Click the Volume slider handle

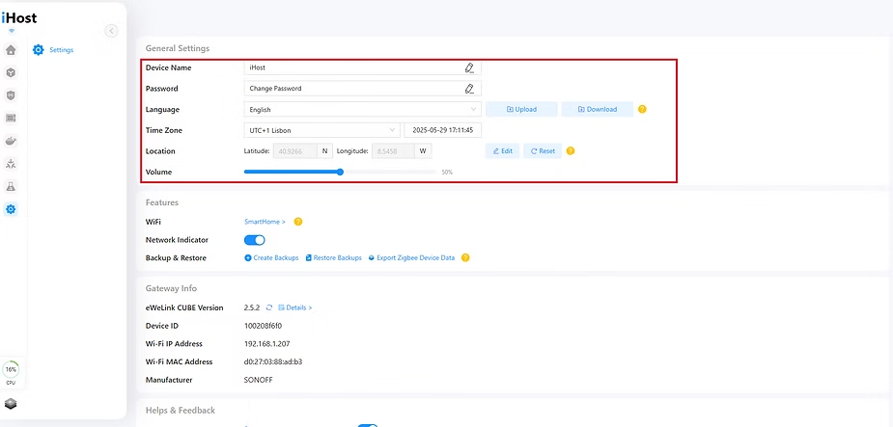click(340, 173)
